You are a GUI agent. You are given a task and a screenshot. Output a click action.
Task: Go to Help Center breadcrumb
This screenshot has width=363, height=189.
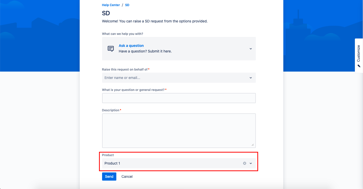(x=111, y=5)
